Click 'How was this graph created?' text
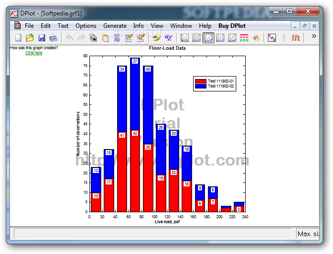Viewport: 333px width, 254px height. coord(34,48)
